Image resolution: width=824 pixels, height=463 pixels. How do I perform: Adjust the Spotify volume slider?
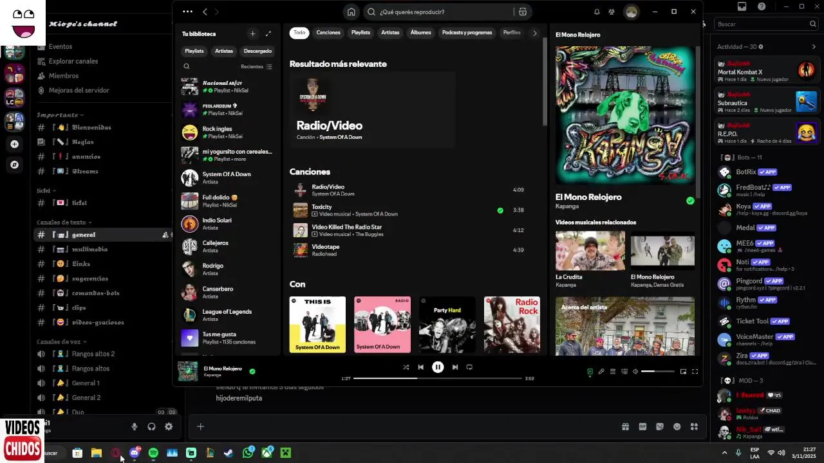pos(658,371)
